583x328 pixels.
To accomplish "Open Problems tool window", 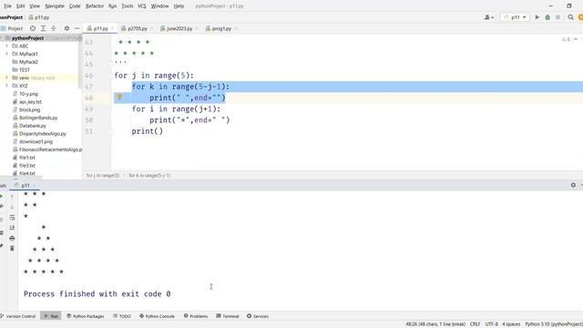I will point(196,316).
